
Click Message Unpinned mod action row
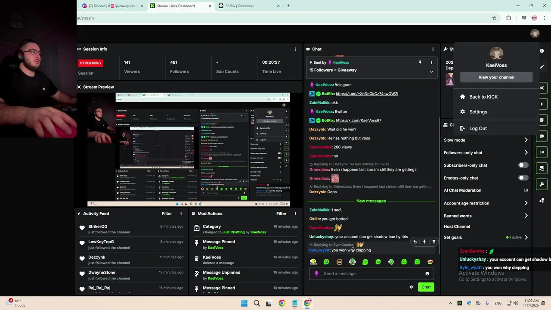245,275
